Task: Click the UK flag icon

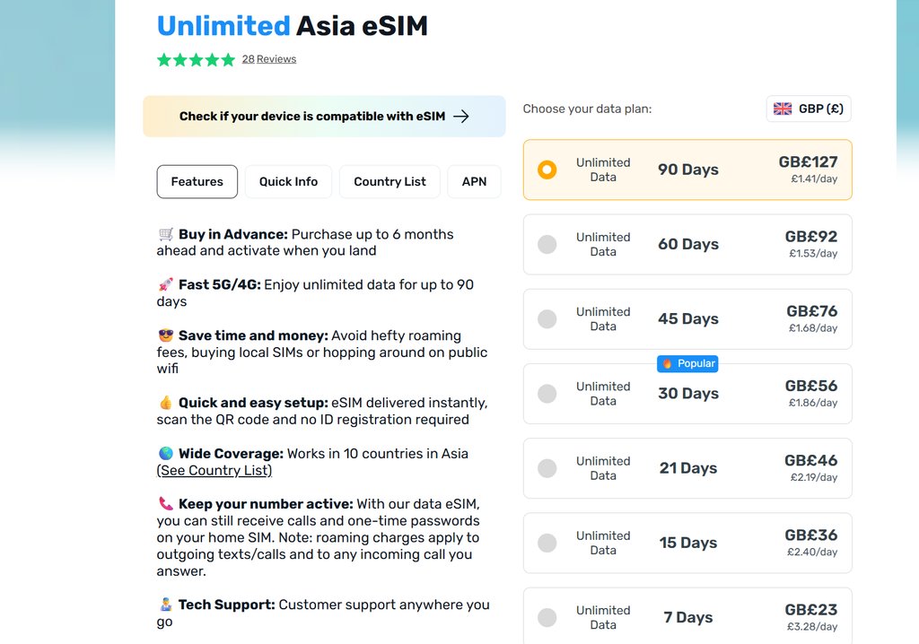Action: point(783,109)
